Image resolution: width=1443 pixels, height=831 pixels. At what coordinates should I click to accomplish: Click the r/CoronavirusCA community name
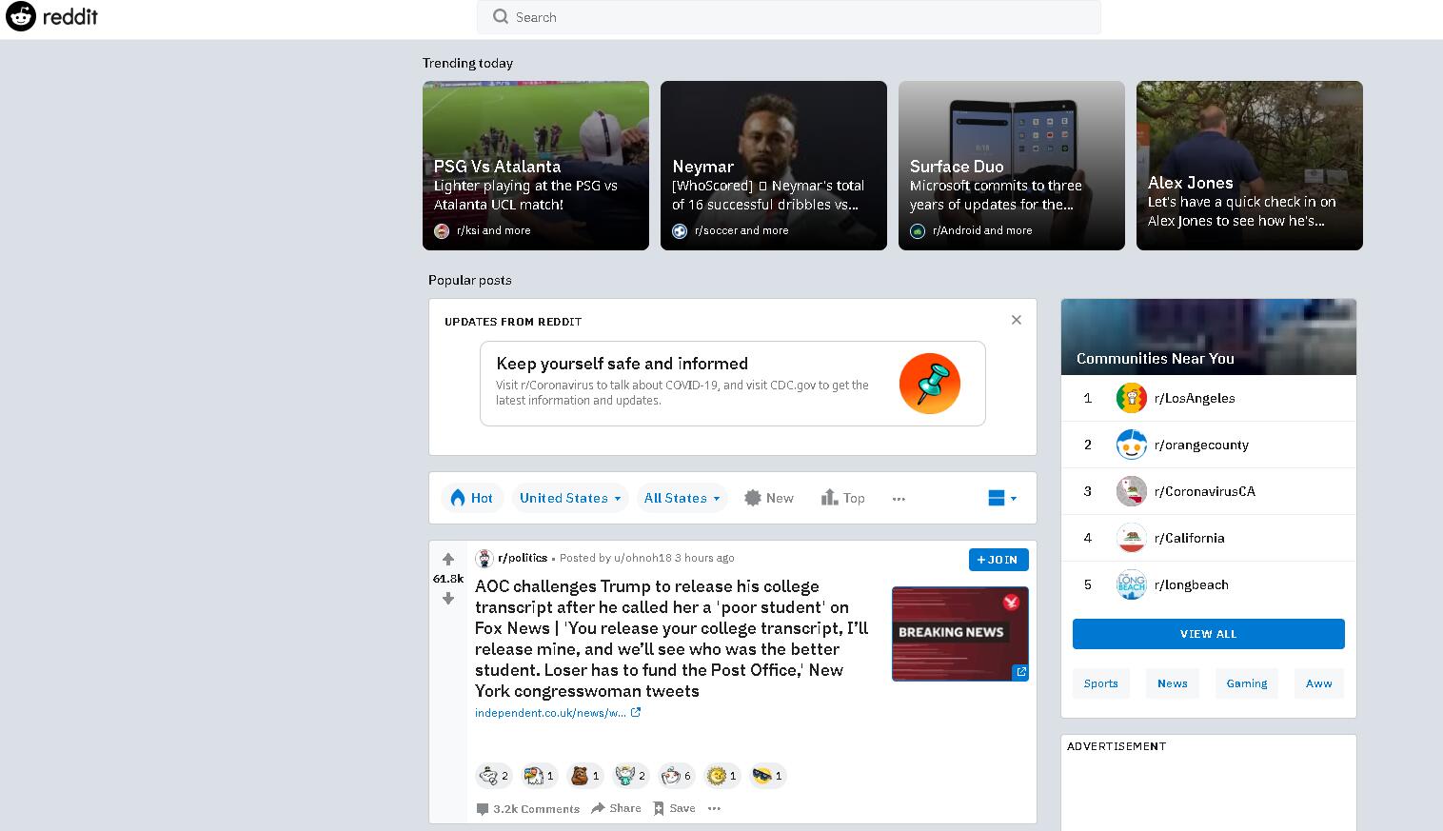coord(1205,491)
